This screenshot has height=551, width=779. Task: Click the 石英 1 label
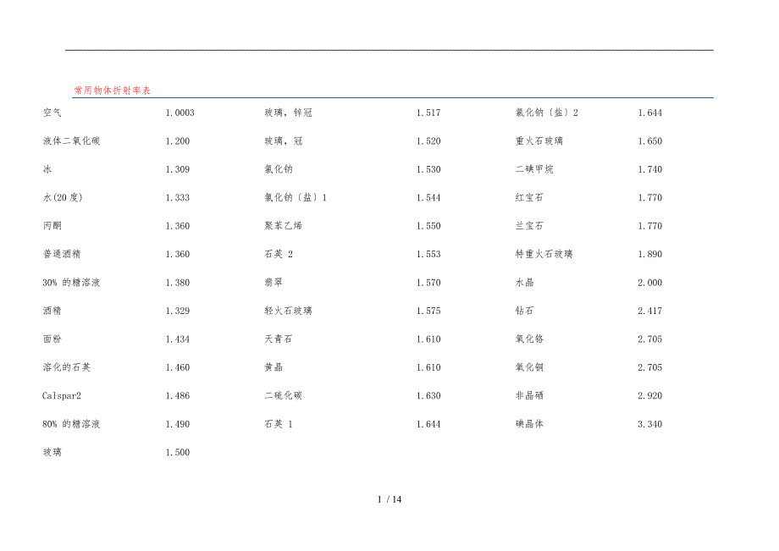(x=278, y=424)
